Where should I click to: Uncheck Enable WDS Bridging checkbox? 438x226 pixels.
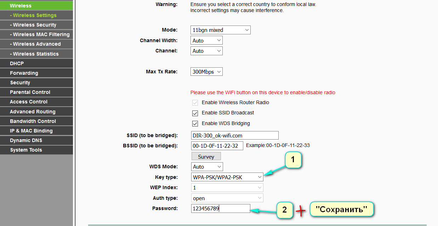[x=195, y=124]
